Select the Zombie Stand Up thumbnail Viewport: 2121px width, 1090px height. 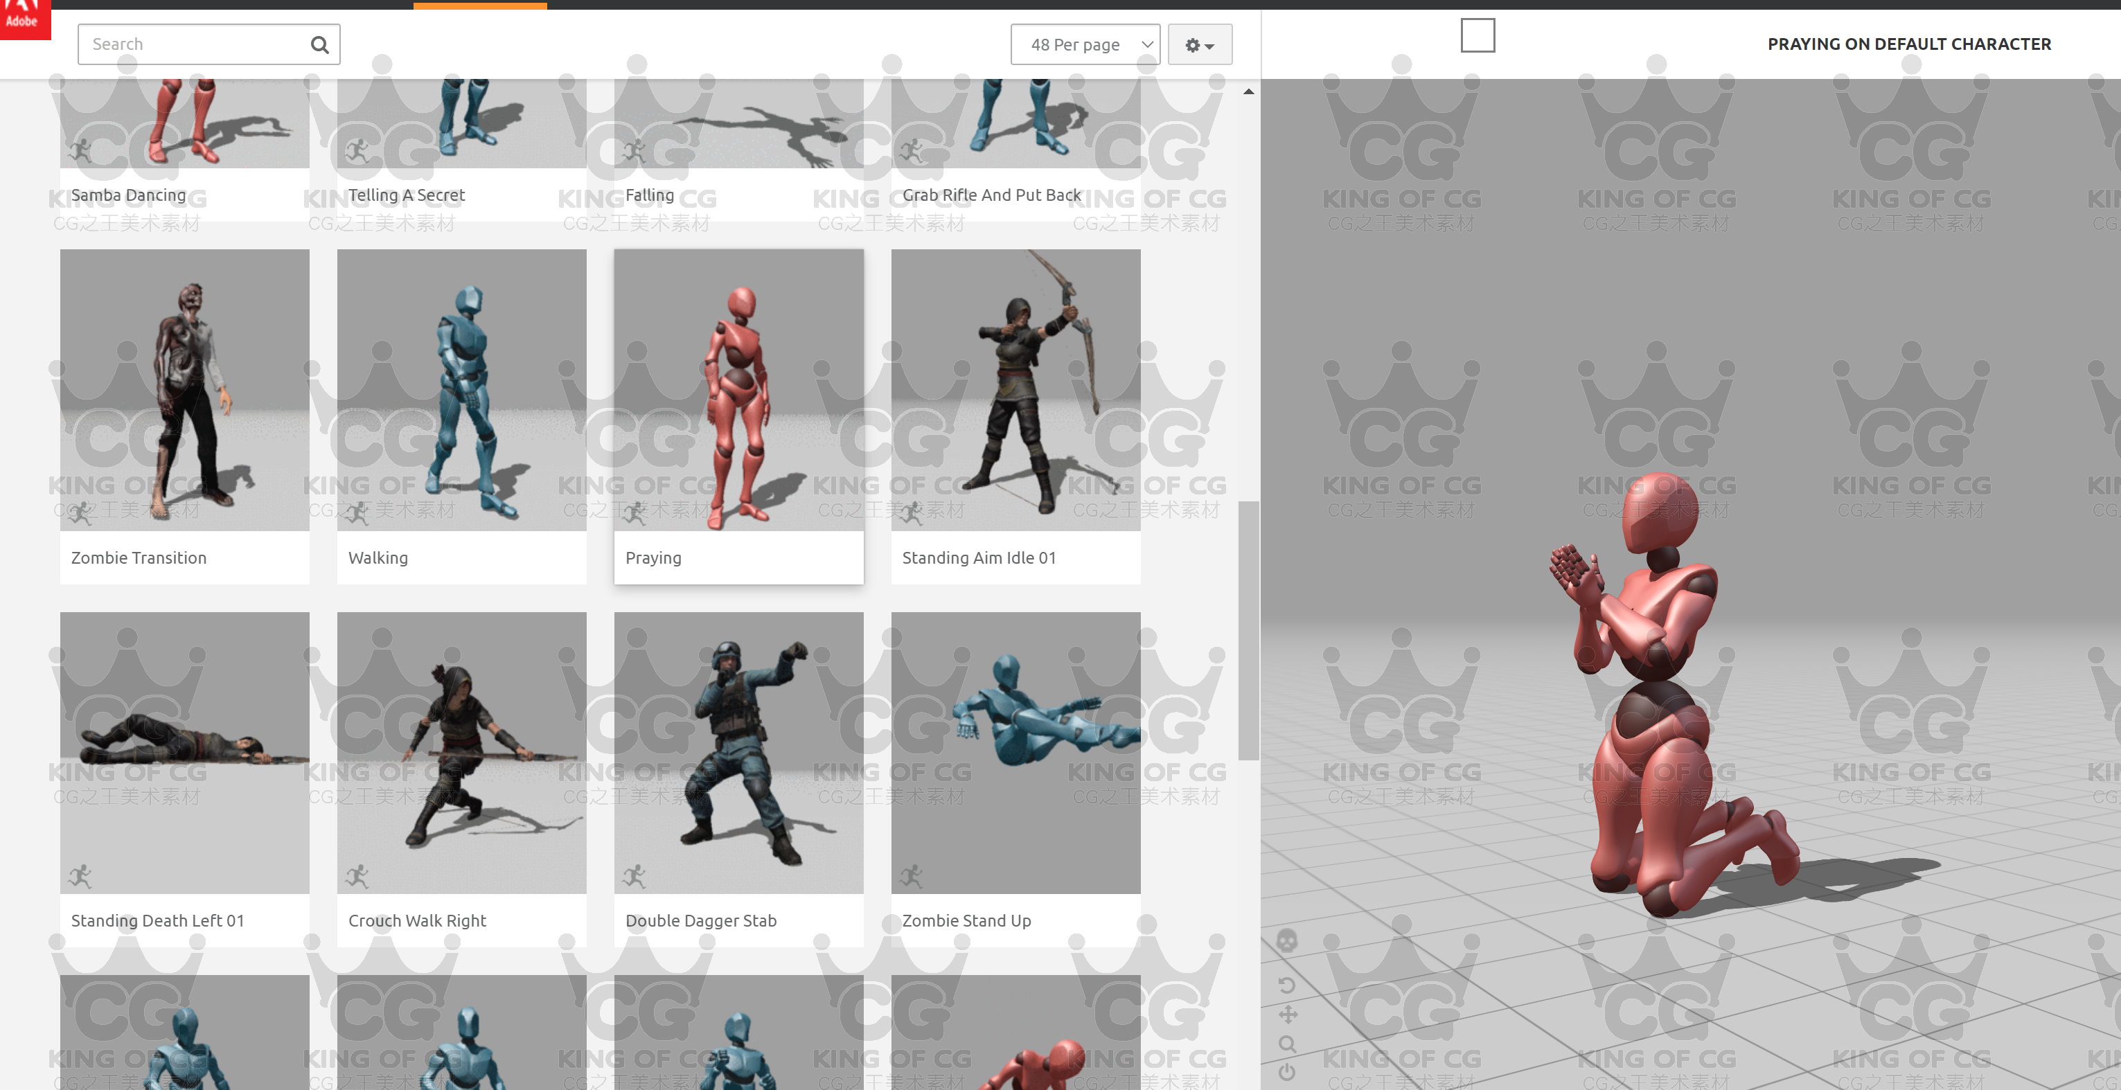click(1016, 753)
